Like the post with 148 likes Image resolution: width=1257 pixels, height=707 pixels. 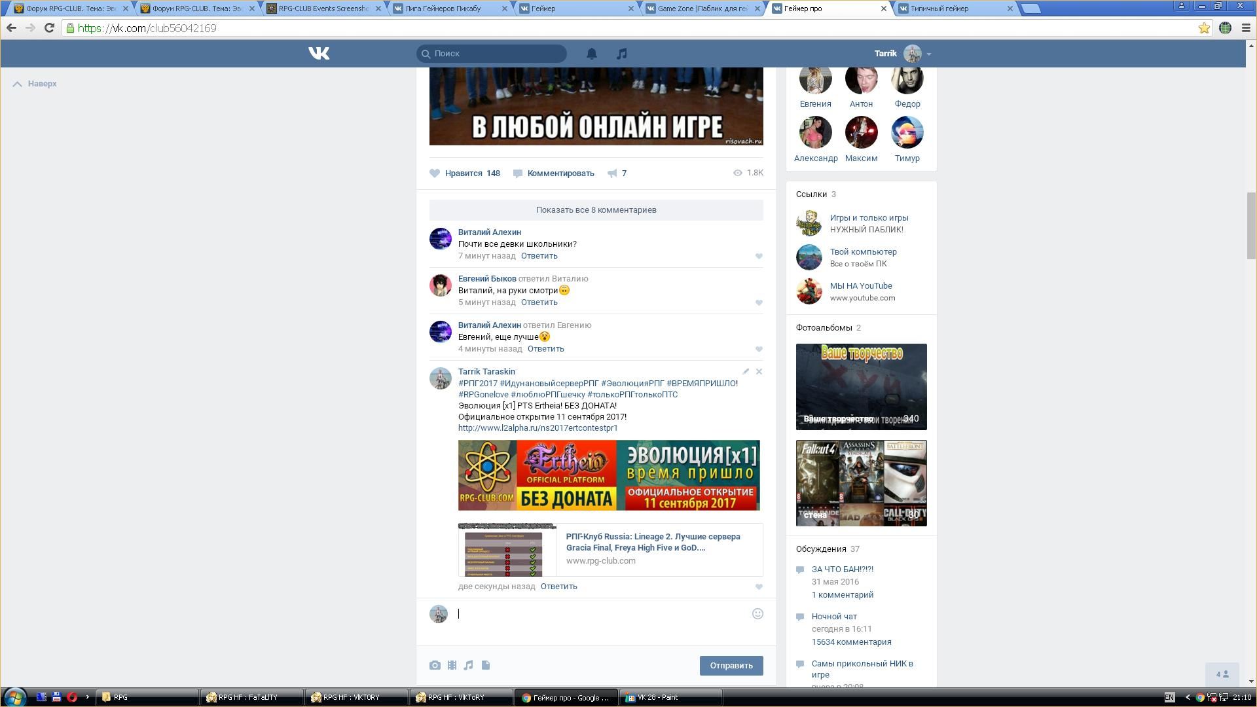(x=465, y=173)
